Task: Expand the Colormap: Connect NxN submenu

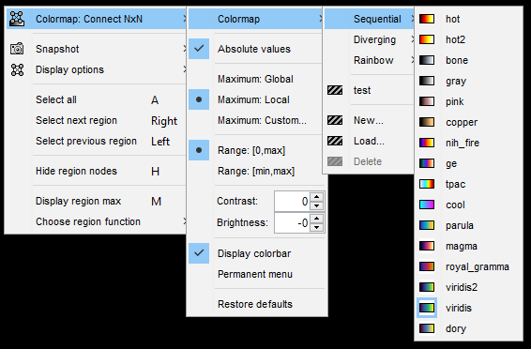Action: pyautogui.click(x=97, y=19)
